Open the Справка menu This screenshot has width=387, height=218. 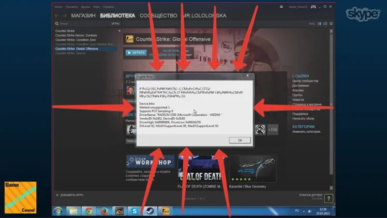pos(108,7)
